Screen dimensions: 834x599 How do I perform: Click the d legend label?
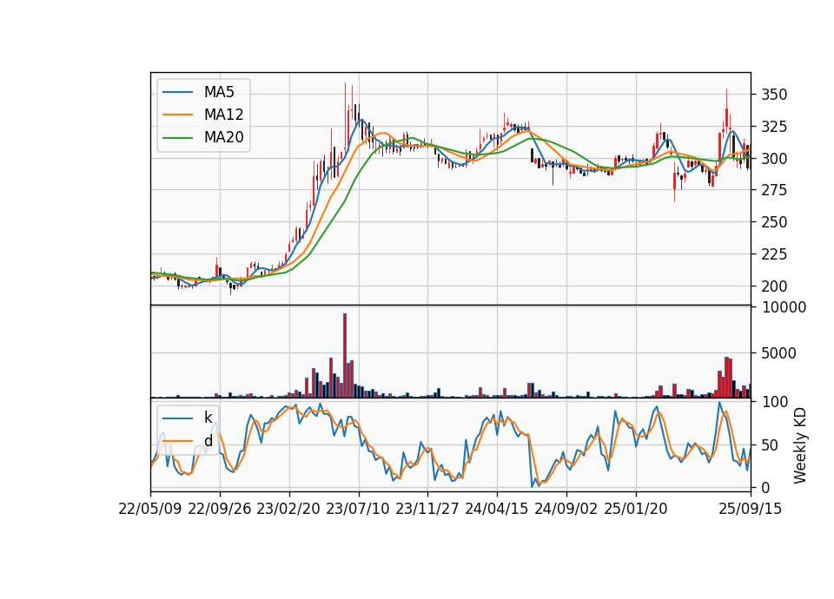click(x=208, y=441)
